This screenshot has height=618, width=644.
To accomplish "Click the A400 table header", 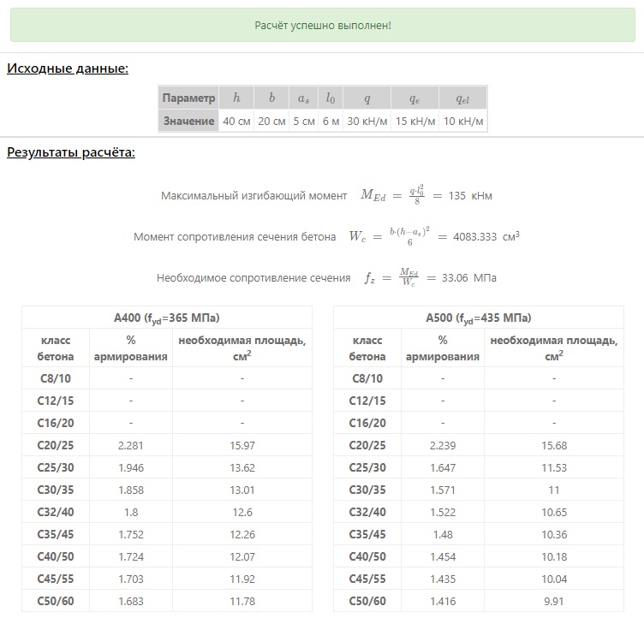I will tap(167, 318).
